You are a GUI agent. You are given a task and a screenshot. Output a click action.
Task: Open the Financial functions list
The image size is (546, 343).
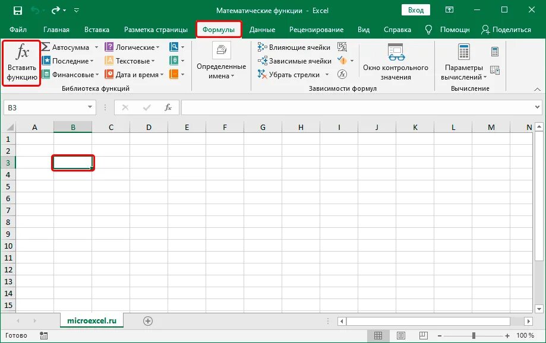point(70,74)
